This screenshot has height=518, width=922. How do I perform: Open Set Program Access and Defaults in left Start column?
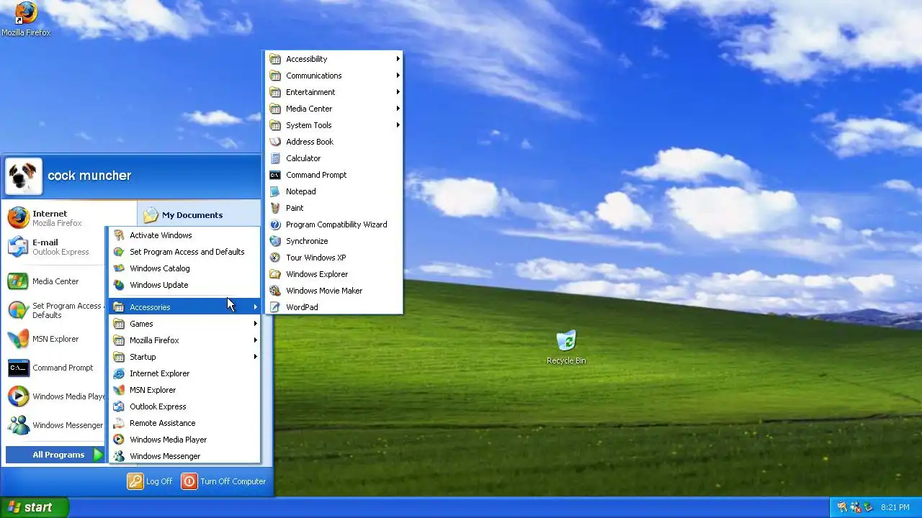pyautogui.click(x=56, y=310)
